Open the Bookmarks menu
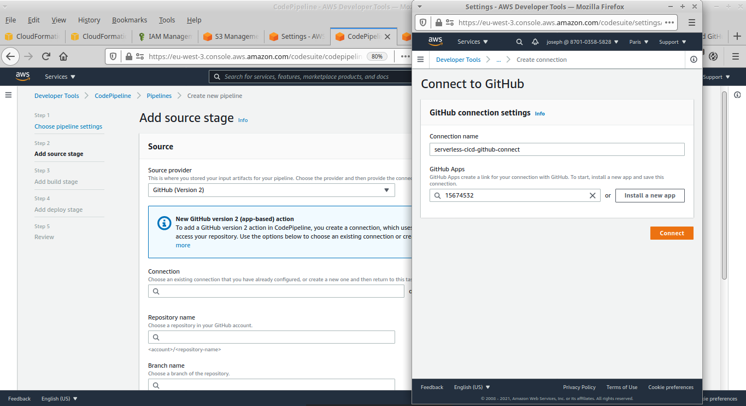Image resolution: width=746 pixels, height=406 pixels. point(129,20)
